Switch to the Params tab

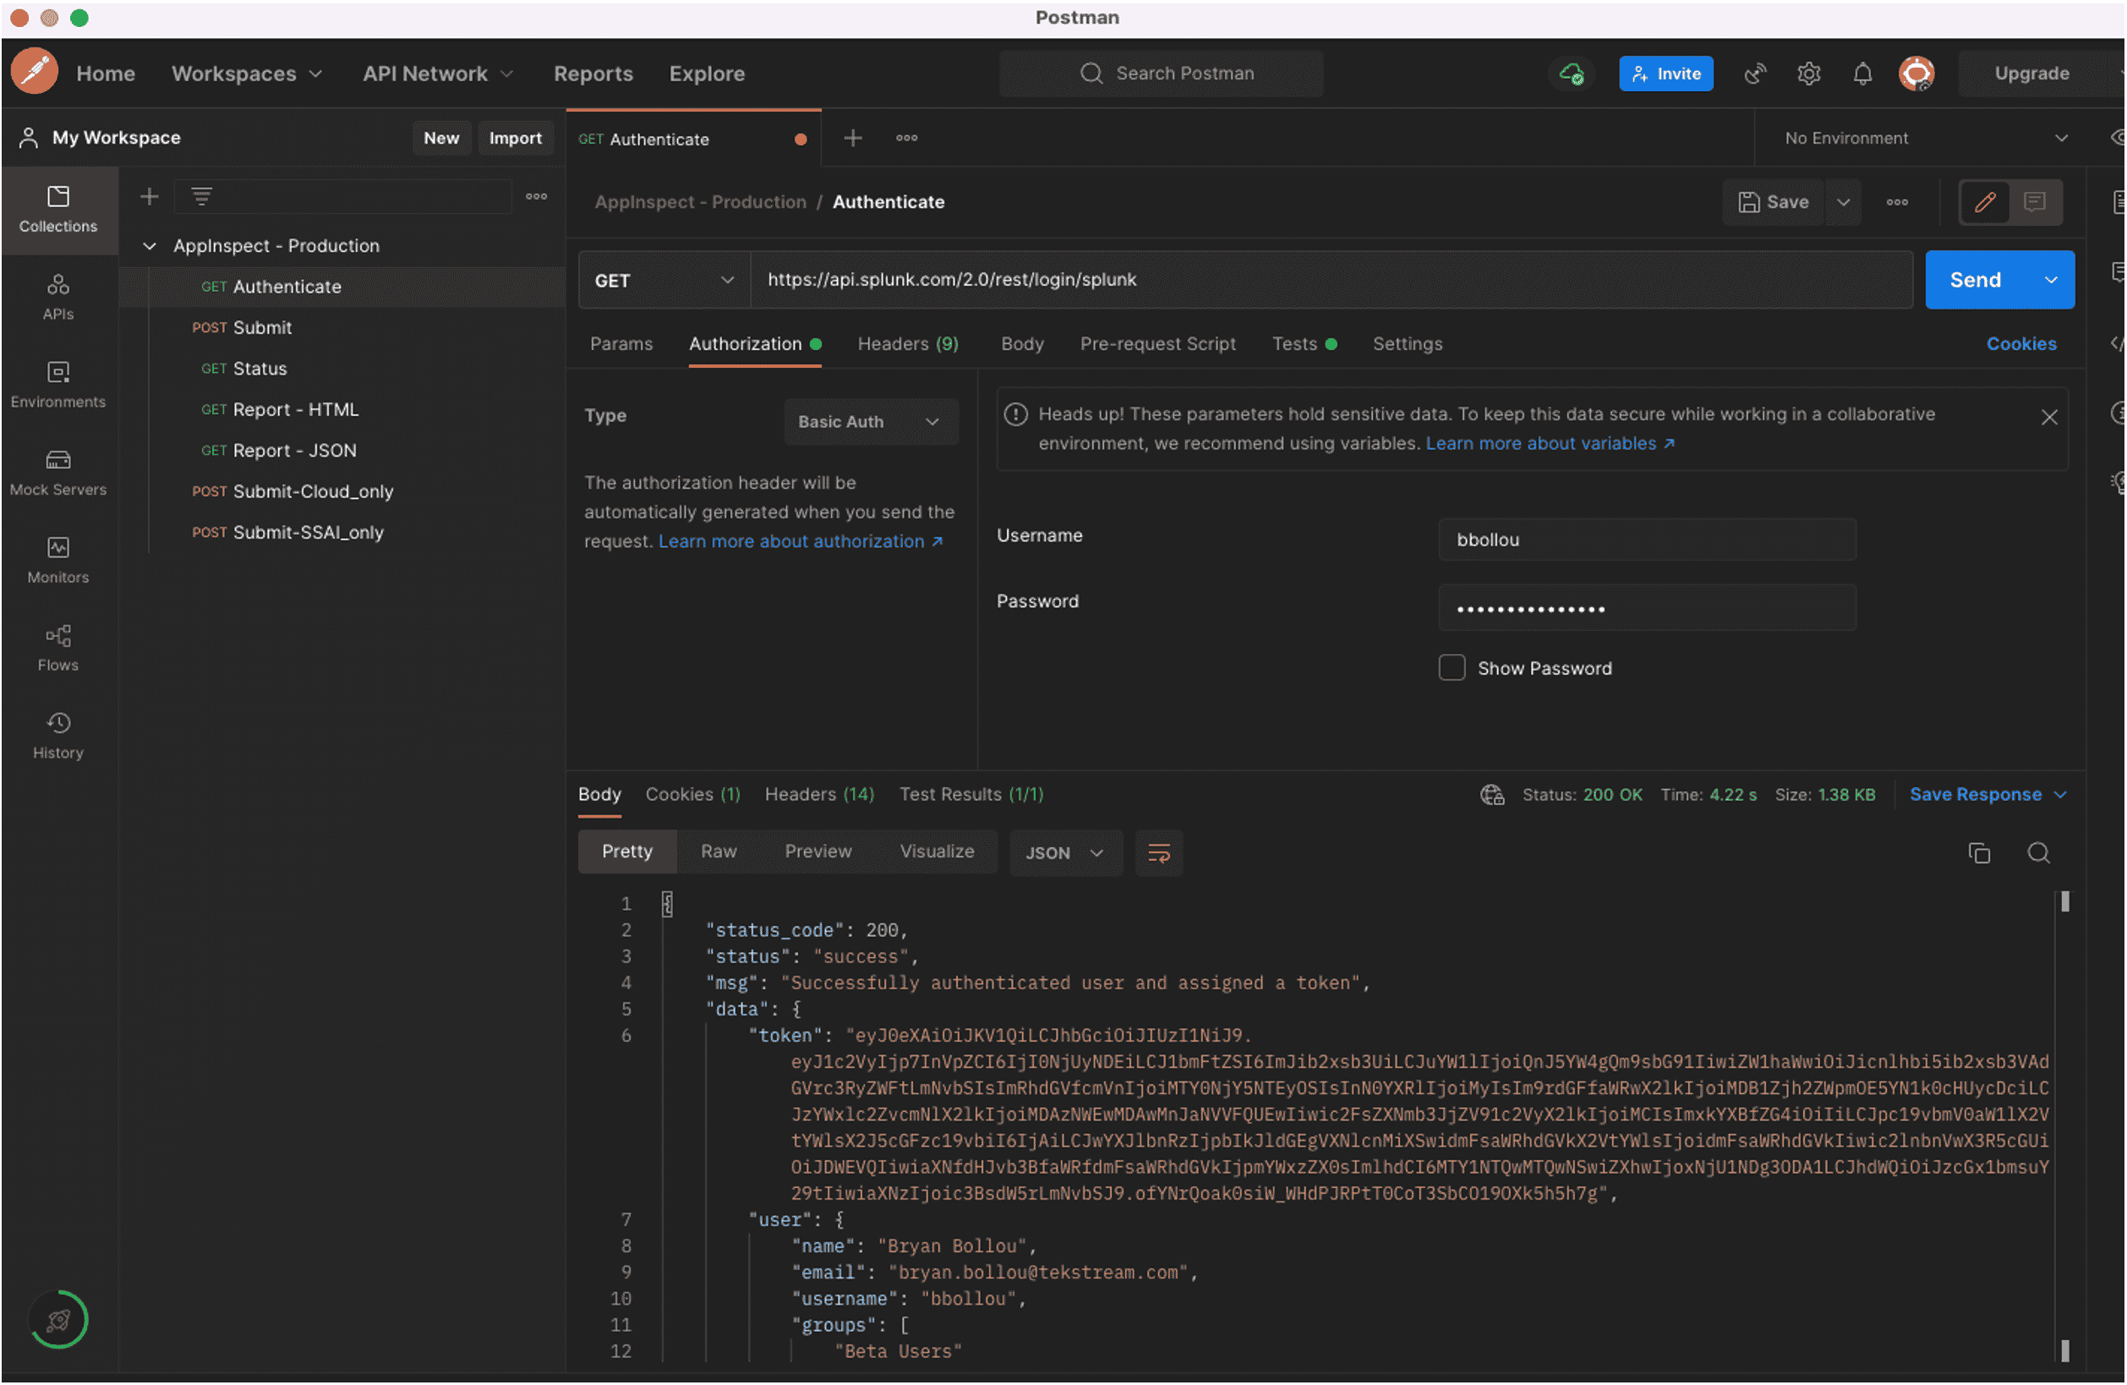tap(621, 344)
